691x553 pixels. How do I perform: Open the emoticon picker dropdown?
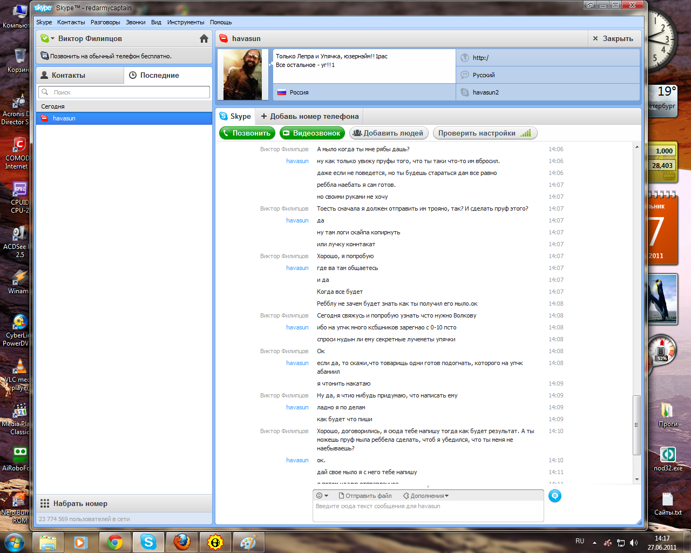[x=322, y=496]
